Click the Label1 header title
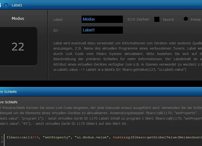202x146 pixels. [x=17, y=5]
